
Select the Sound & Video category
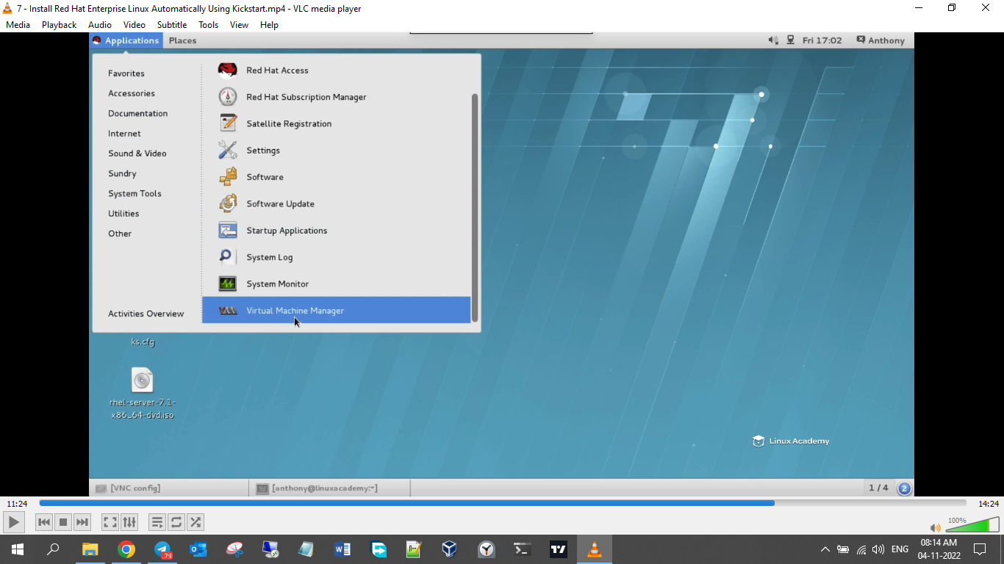137,153
